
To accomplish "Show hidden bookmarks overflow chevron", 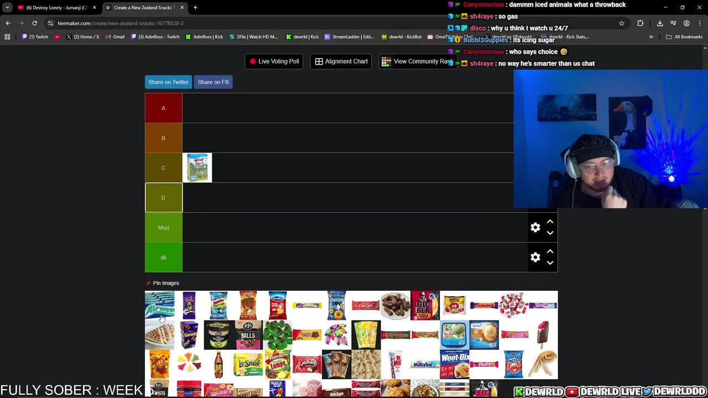I will tap(651, 37).
